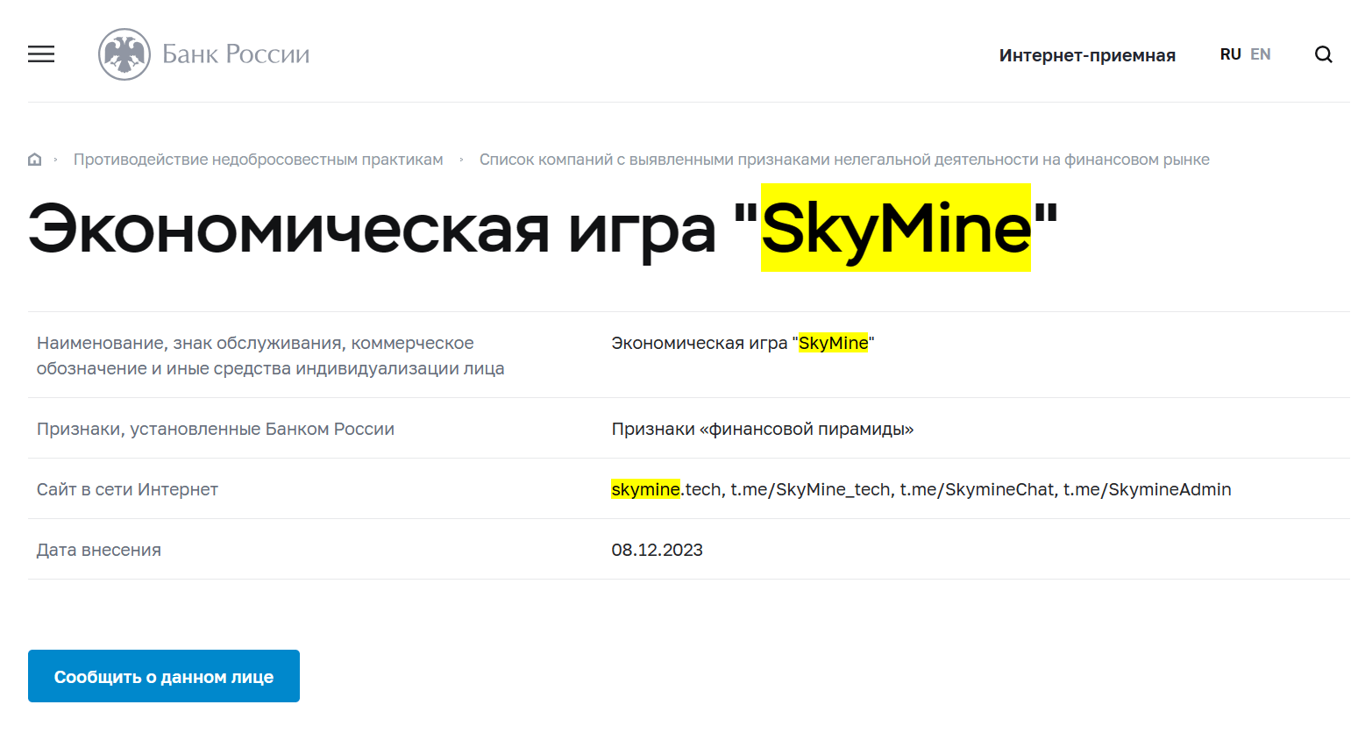1358x733 pixels.
Task: Click the Наименование, знак обслуживания label
Action: click(270, 355)
